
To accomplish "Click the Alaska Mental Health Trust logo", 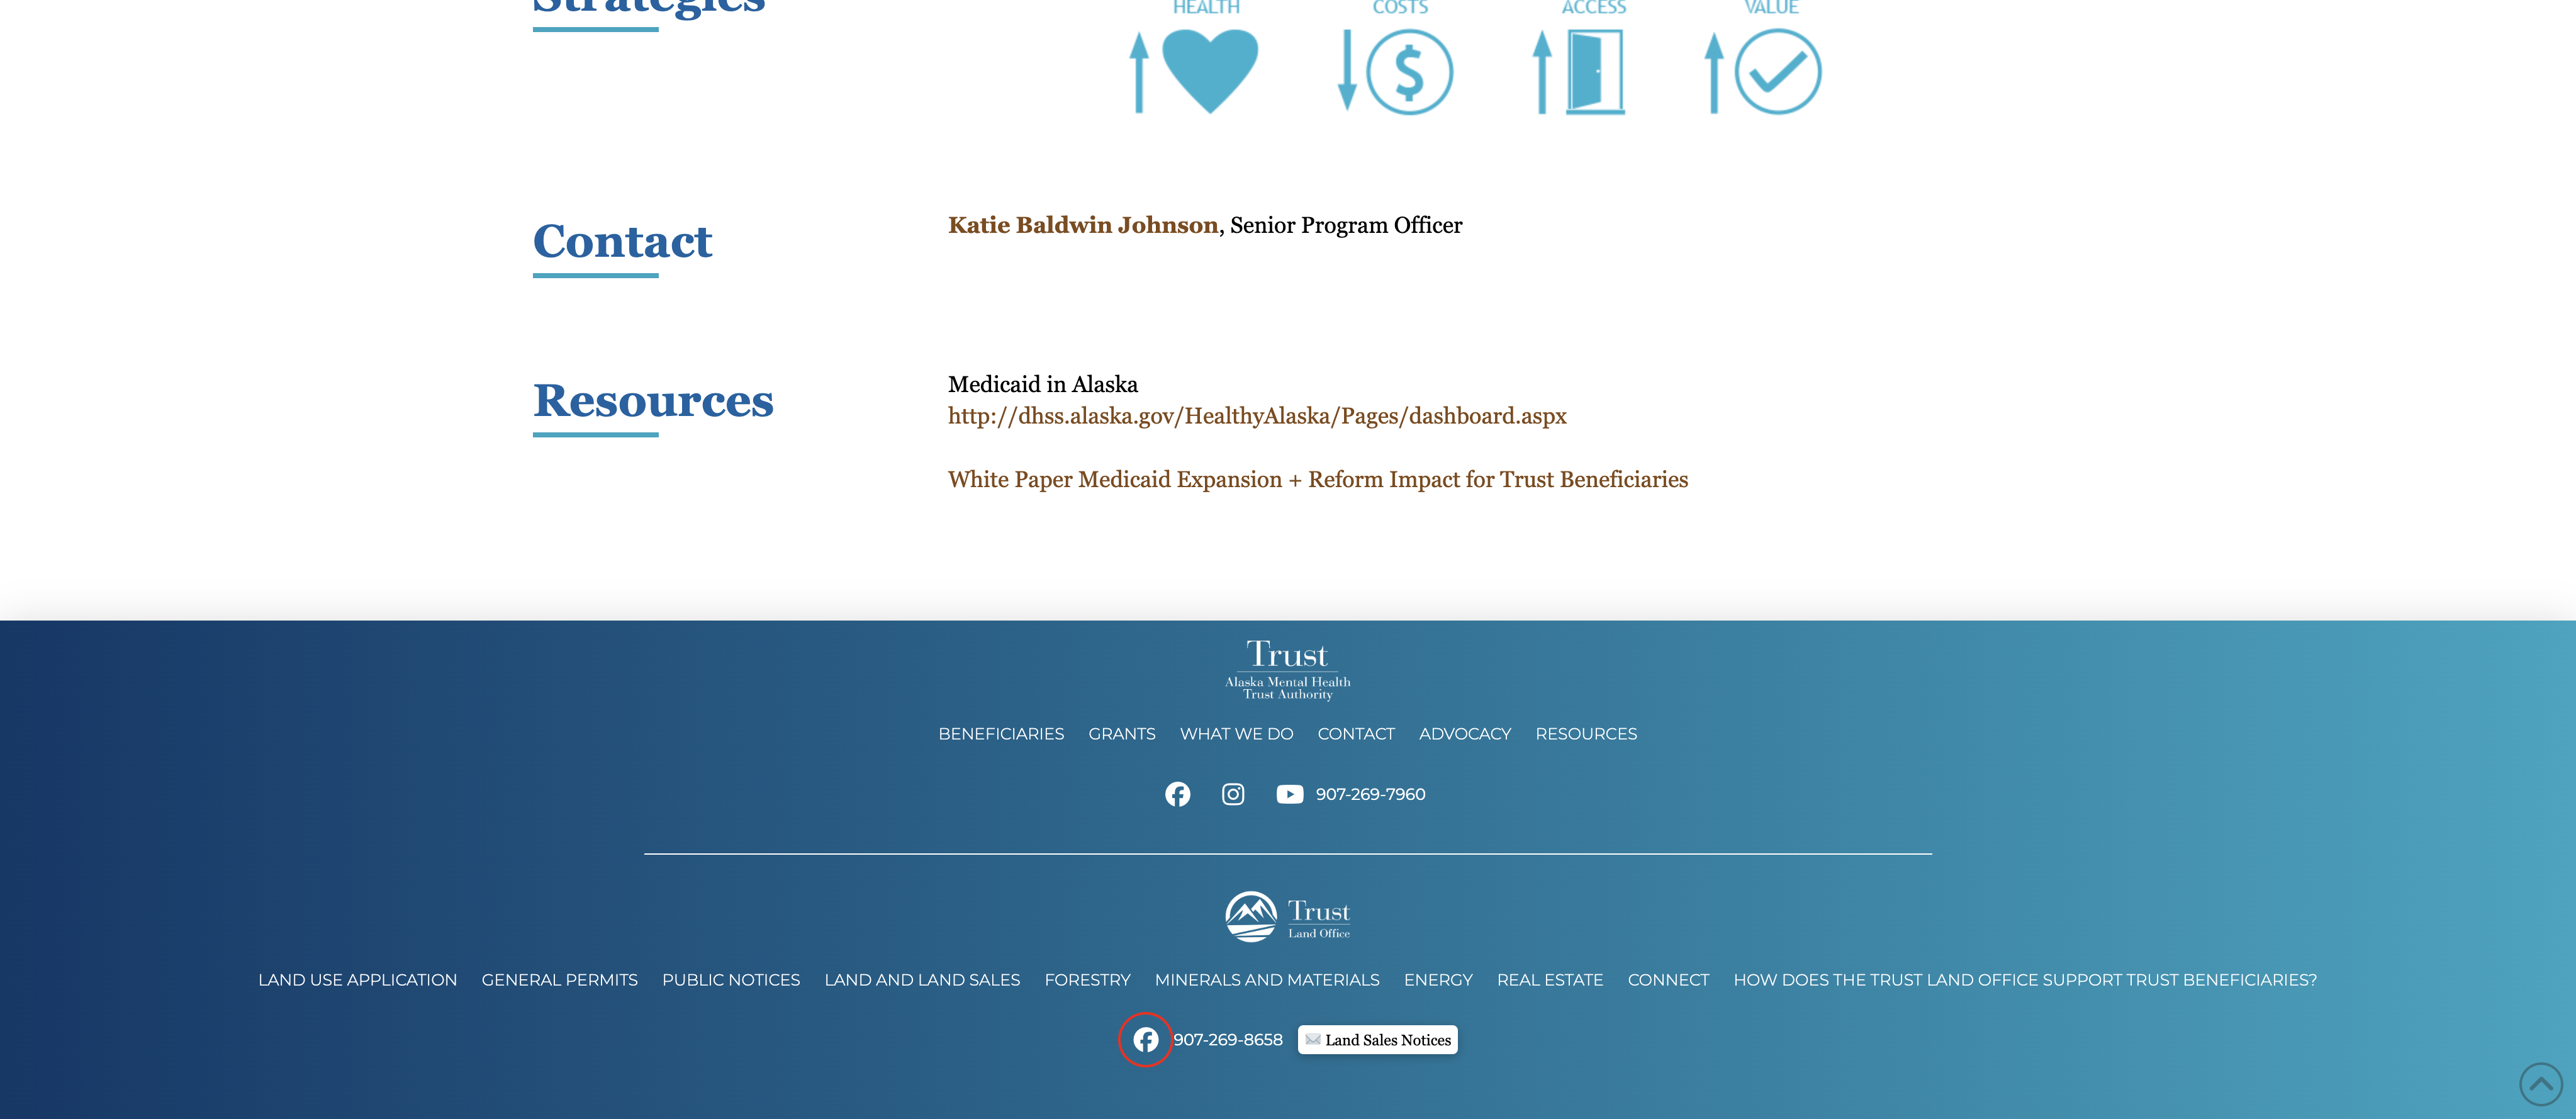I will coord(1288,669).
